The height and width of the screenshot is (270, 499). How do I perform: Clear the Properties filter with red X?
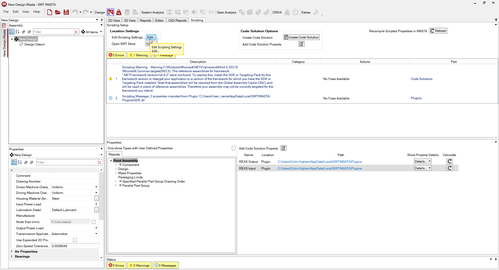pos(99,163)
